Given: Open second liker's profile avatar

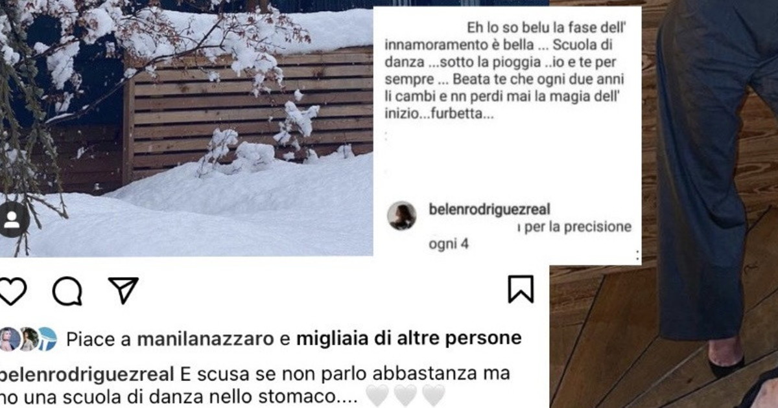Looking at the screenshot, I should tap(29, 339).
